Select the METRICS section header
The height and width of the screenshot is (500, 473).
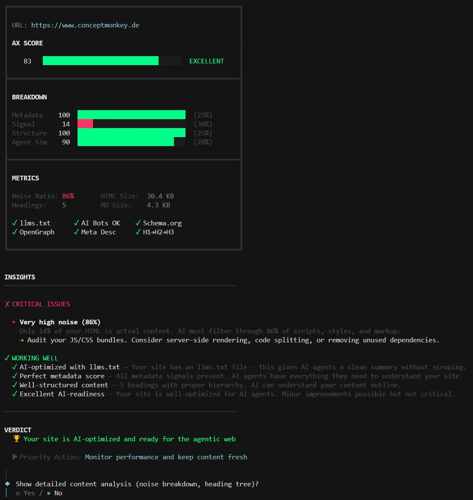click(25, 178)
